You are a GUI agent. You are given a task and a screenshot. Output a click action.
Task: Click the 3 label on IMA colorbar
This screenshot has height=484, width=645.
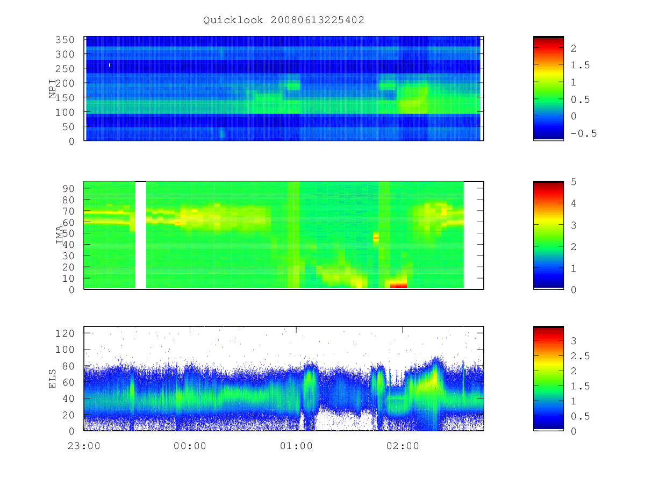pyautogui.click(x=574, y=225)
